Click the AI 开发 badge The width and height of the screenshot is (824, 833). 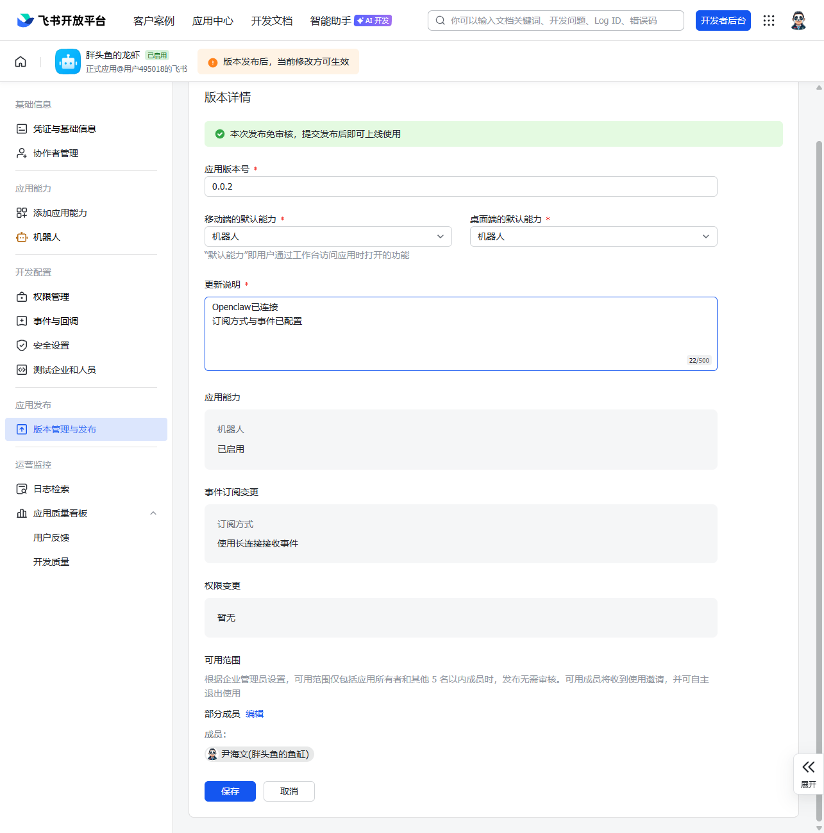(x=373, y=21)
